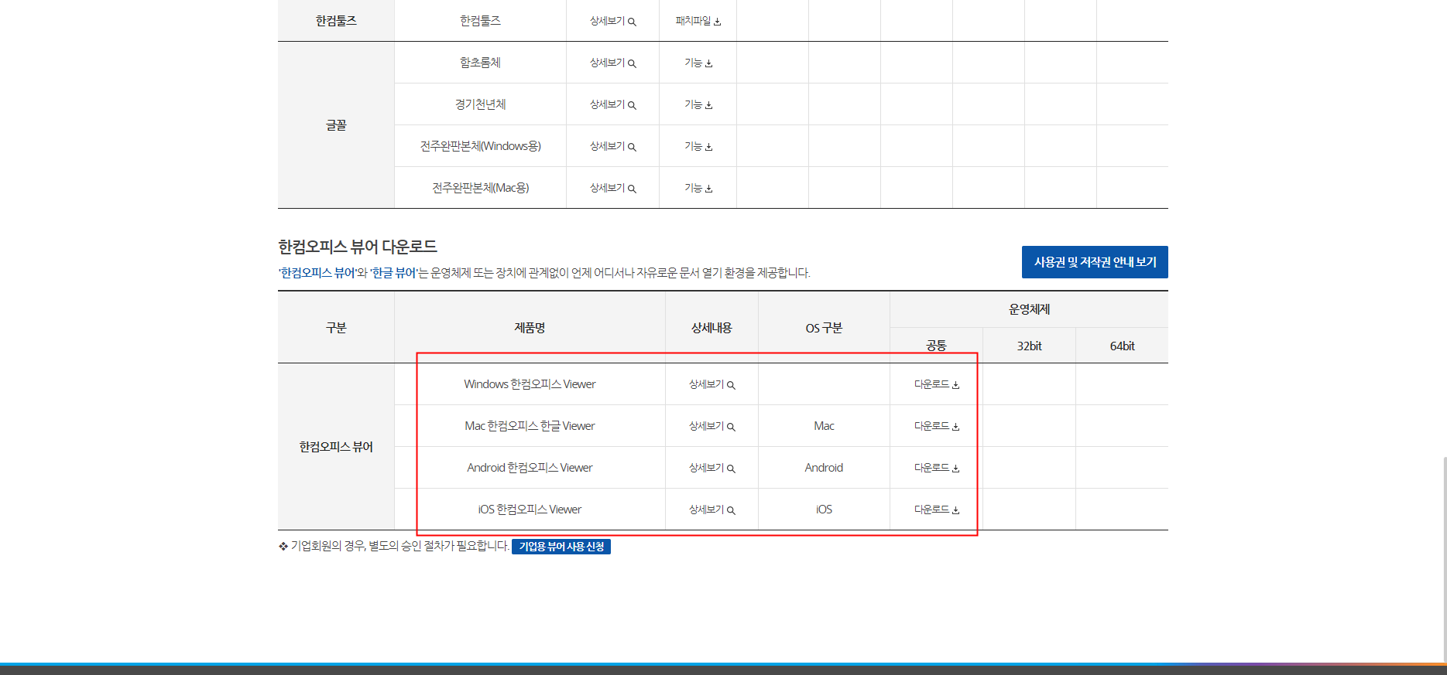The image size is (1447, 675).
Task: Click the 64bit column header
Action: 1122,346
